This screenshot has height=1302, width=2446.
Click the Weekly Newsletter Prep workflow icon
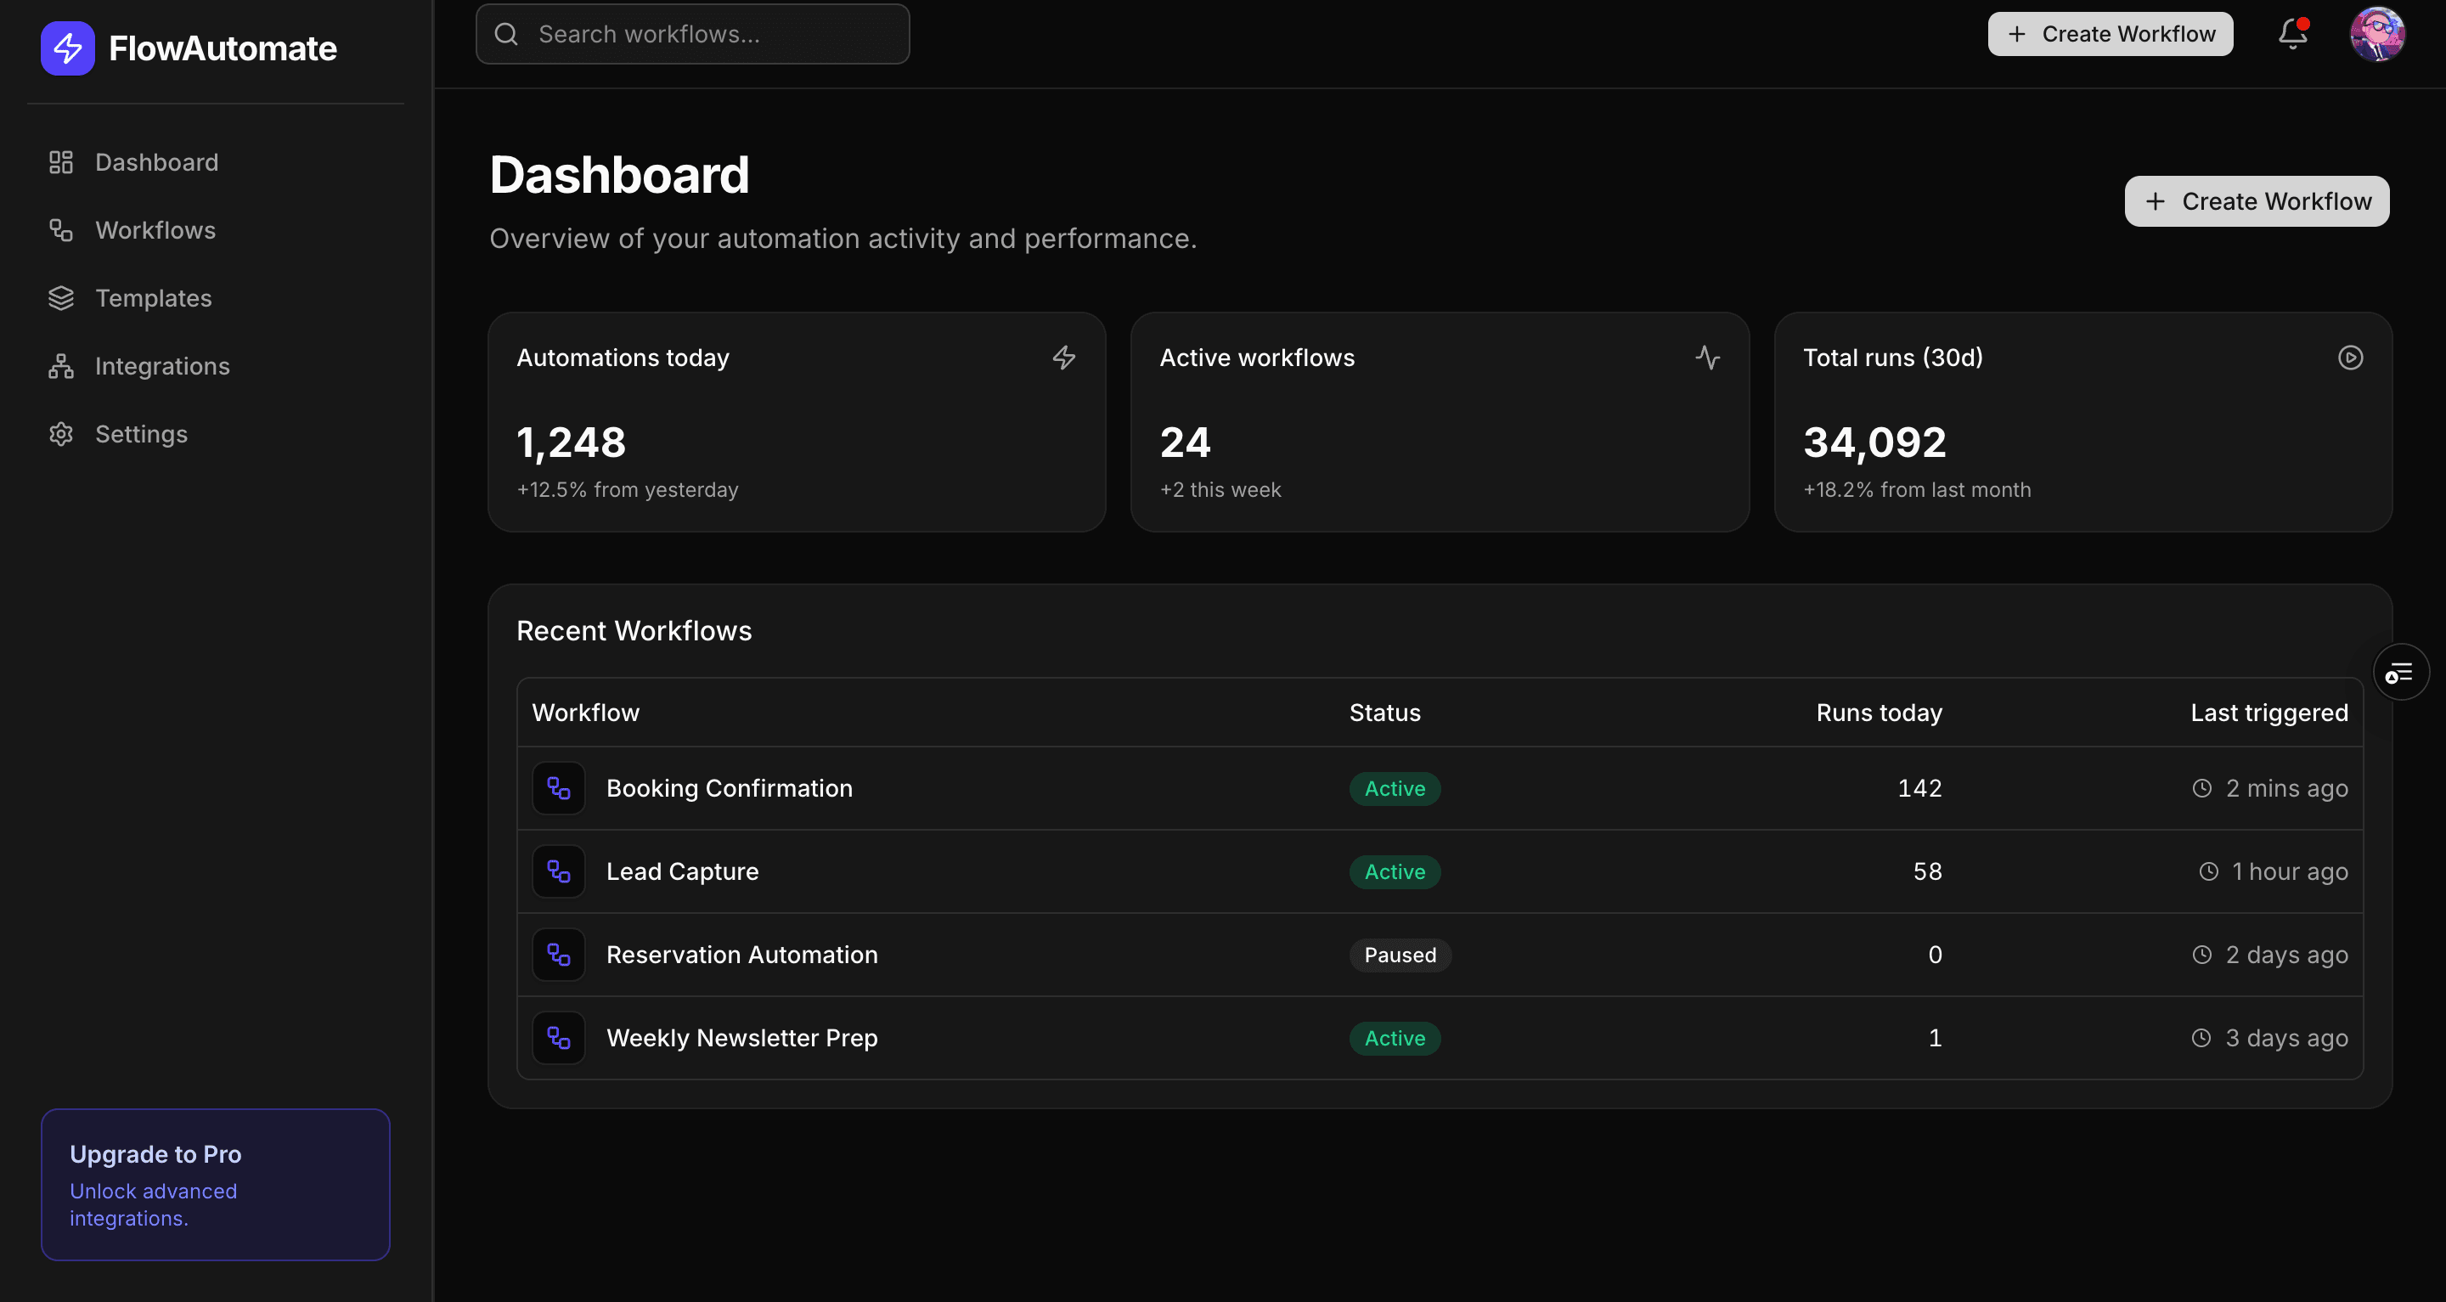point(558,1038)
